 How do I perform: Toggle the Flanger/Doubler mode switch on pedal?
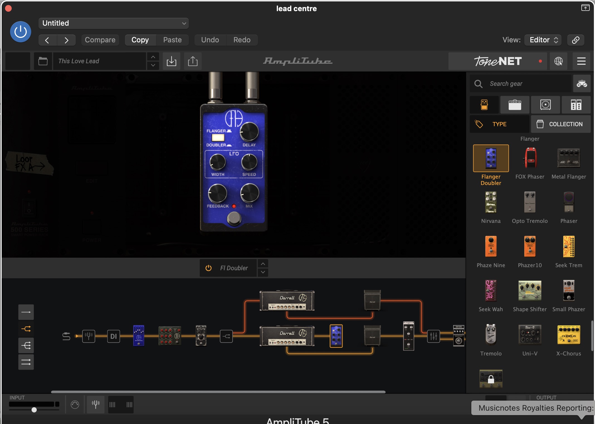[218, 138]
